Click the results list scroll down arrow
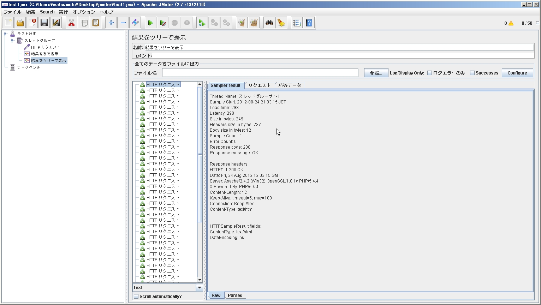The image size is (541, 305). point(200,280)
